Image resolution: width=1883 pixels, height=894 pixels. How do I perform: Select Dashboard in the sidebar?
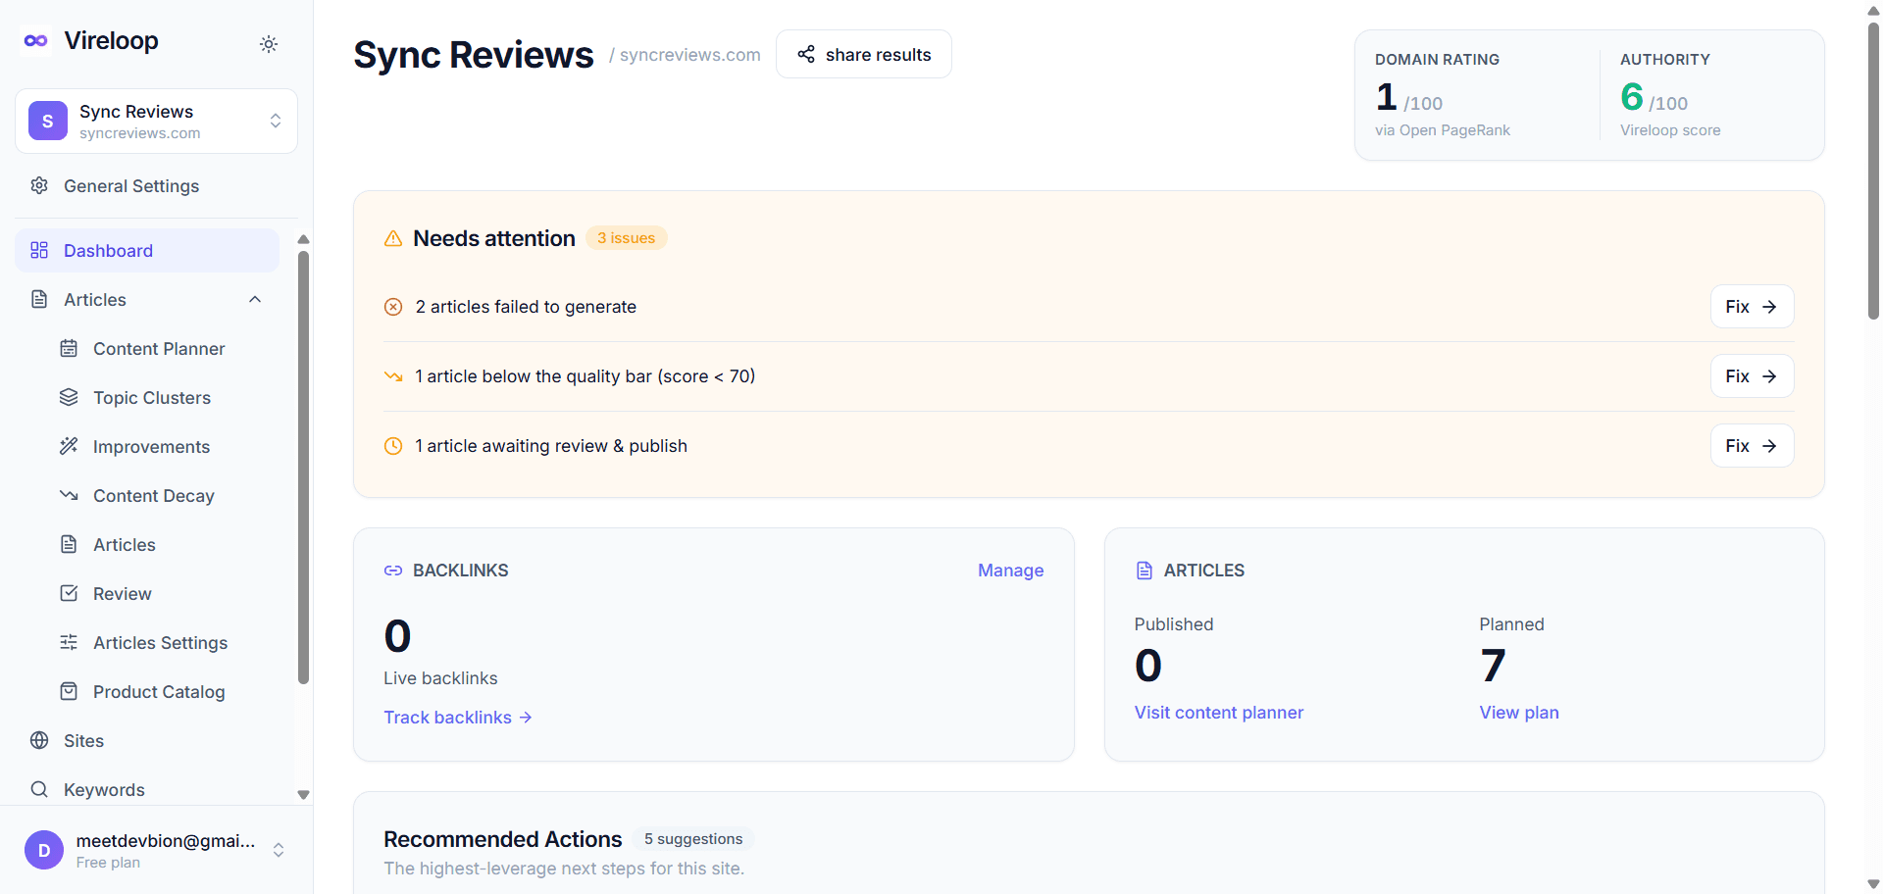pos(147,250)
